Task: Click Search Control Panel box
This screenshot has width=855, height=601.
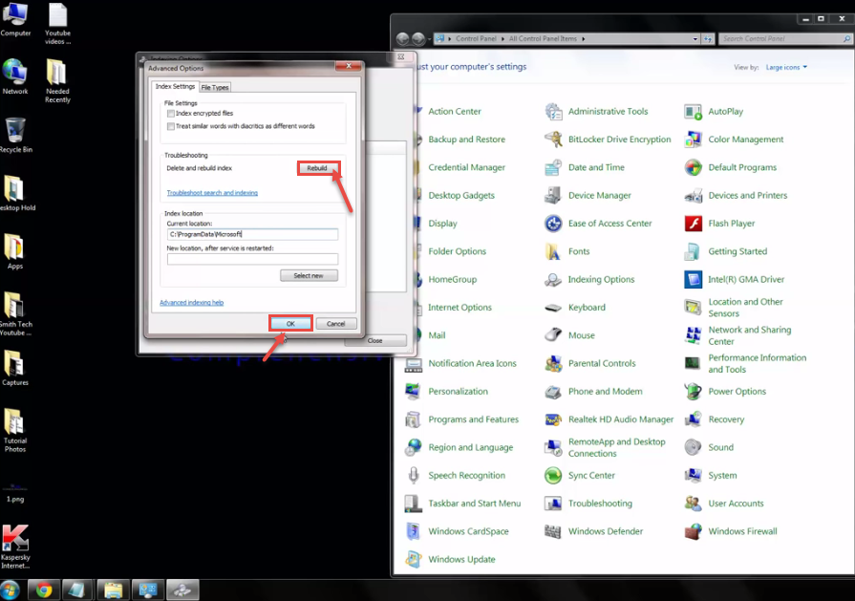Action: (x=784, y=39)
